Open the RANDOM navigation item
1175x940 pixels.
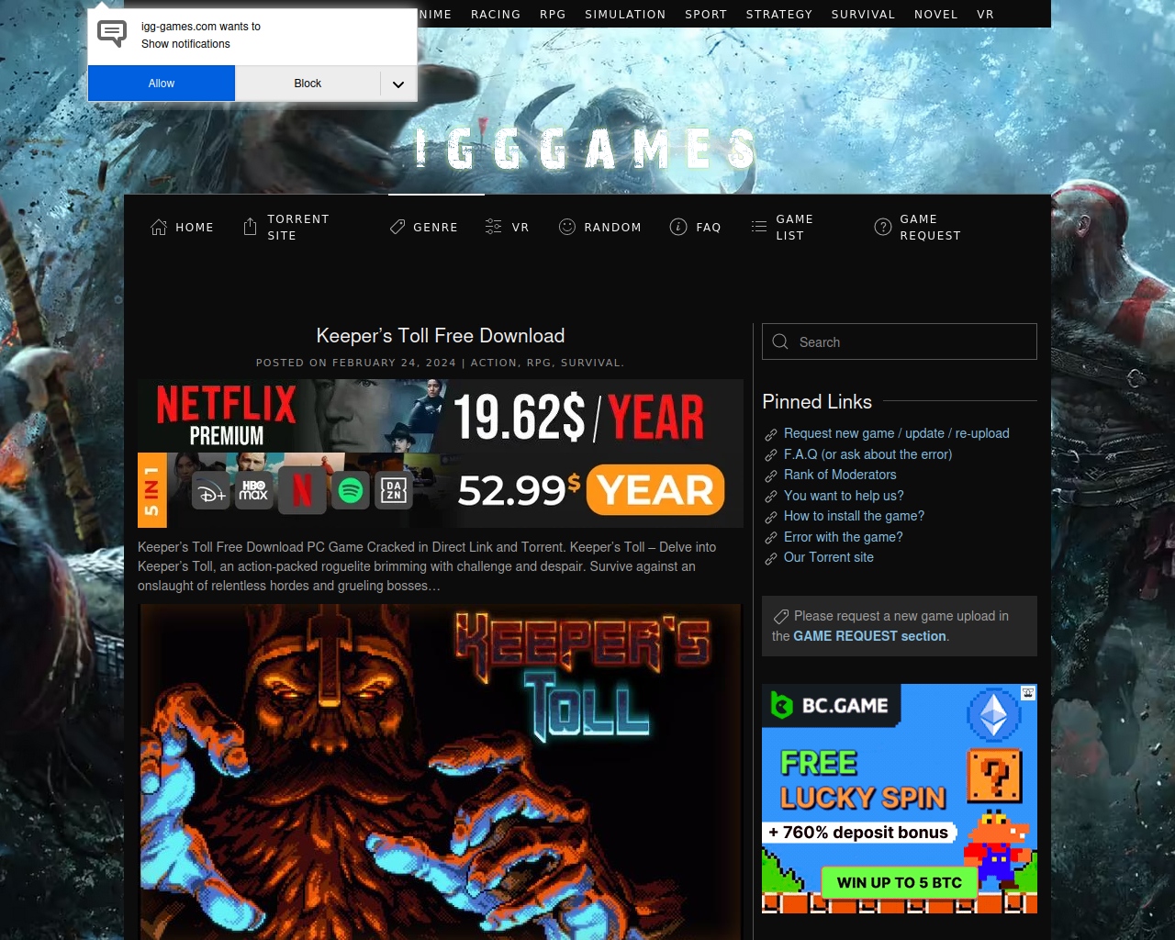(x=600, y=227)
